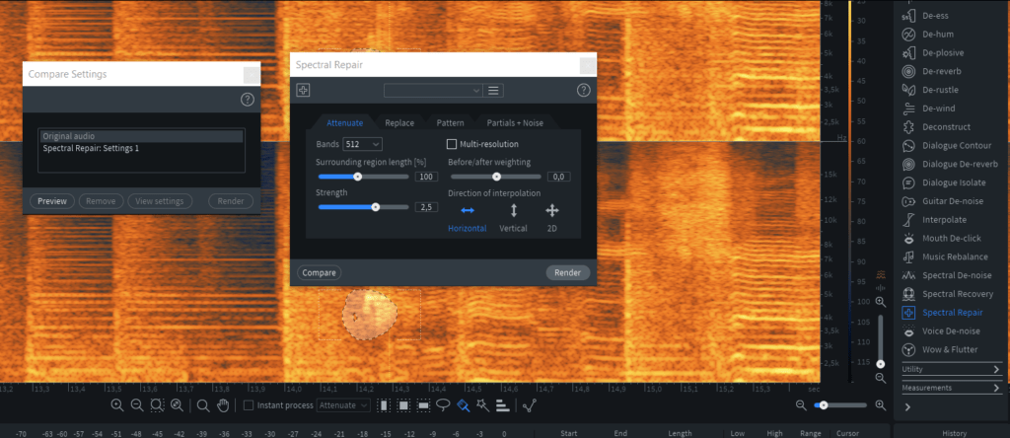1010x438 pixels.
Task: Pick the hand grab tool
Action: pyautogui.click(x=223, y=405)
